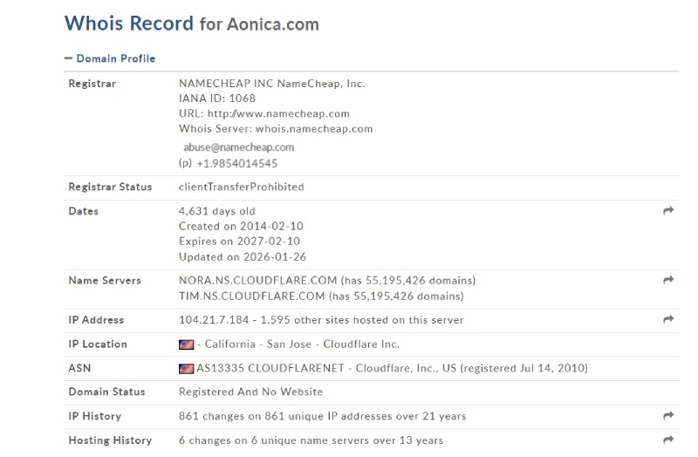The width and height of the screenshot is (698, 457).
Task: Select the clientTransferProhibited status value
Action: tap(242, 187)
